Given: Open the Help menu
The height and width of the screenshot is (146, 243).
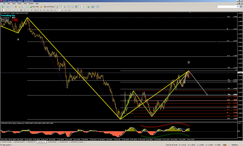Looking at the screenshot, I should click(37, 3).
